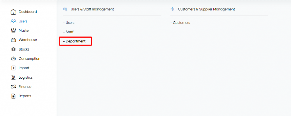
Task: Select the Import arrow icon
Action: (x=13, y=68)
